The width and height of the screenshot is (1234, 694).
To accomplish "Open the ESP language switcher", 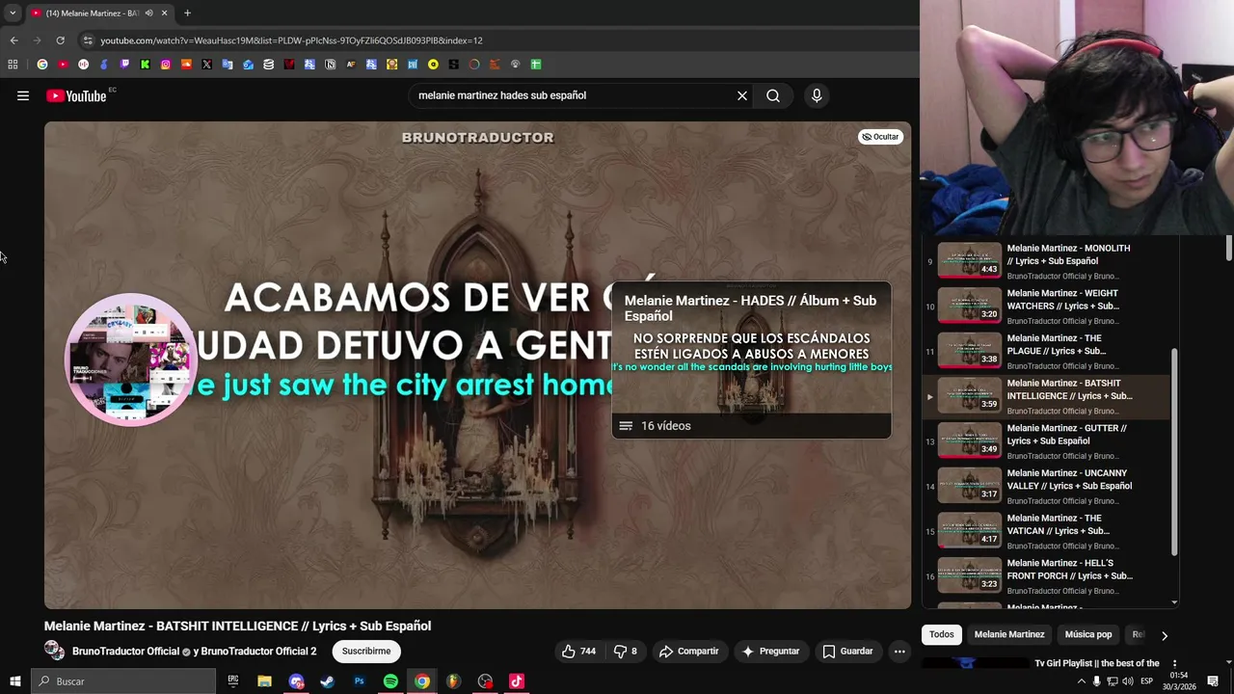I will coord(1147,681).
